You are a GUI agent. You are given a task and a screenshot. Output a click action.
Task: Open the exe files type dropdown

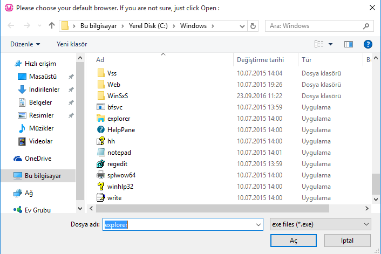point(320,224)
